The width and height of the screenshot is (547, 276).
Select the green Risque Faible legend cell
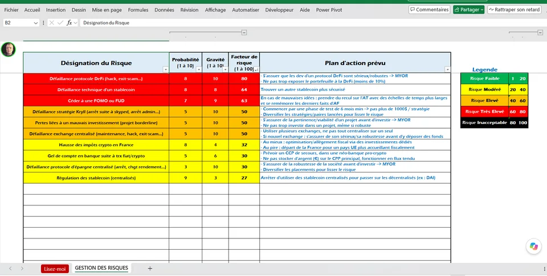coord(484,79)
